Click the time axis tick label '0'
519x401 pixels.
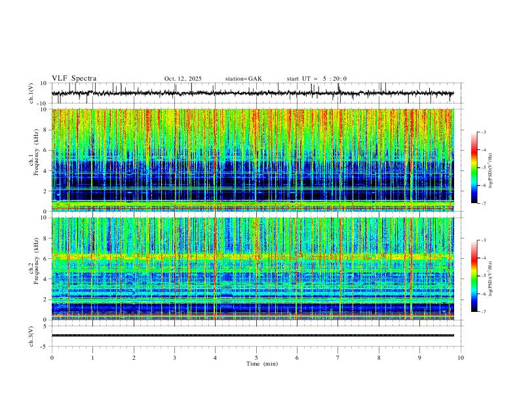(x=52, y=358)
